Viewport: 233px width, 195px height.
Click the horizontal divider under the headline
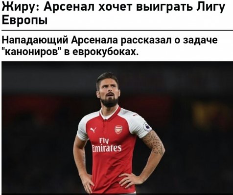117,30
